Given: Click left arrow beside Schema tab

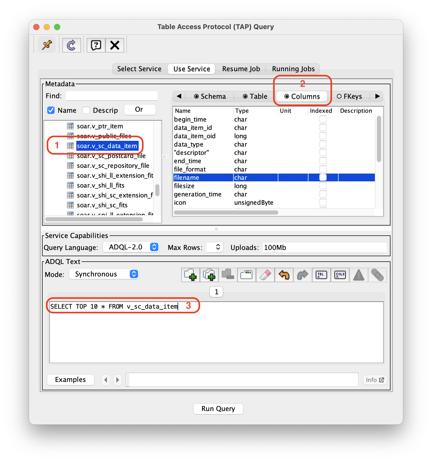Looking at the screenshot, I should click(x=179, y=96).
